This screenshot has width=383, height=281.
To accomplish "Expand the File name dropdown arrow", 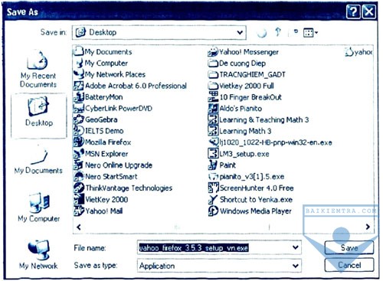I will click(x=296, y=247).
